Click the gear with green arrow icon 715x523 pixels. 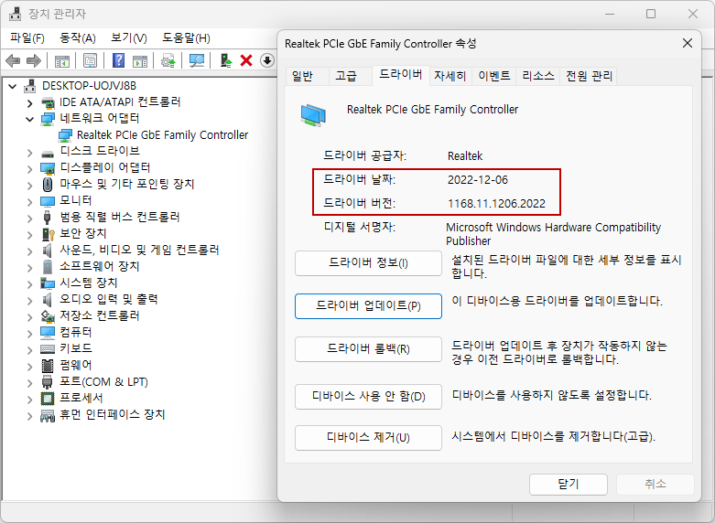tap(168, 60)
